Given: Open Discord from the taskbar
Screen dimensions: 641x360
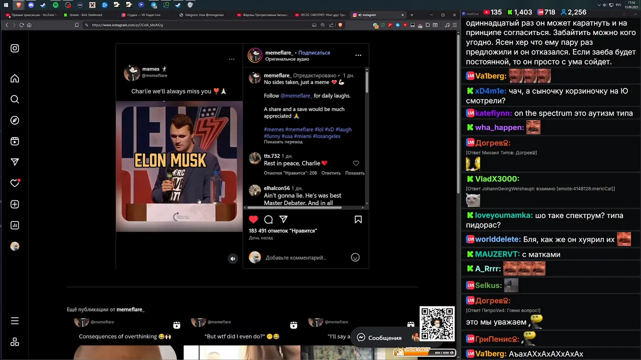Looking at the screenshot, I should (x=31, y=5).
